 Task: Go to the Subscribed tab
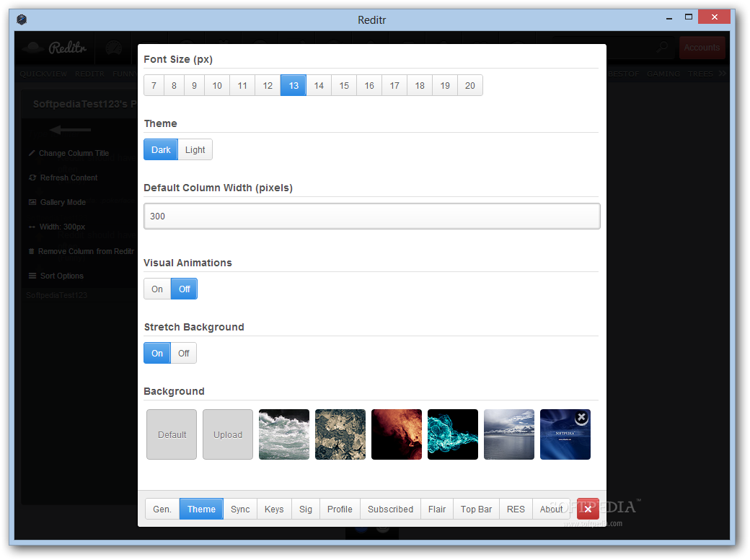[390, 509]
